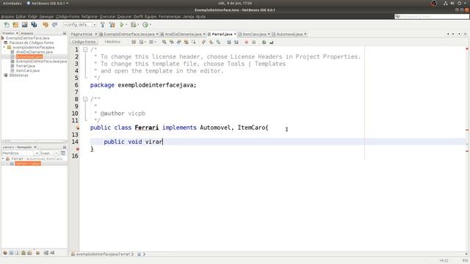Open the config default combo box
This screenshot has height=264, width=470.
(80, 25)
